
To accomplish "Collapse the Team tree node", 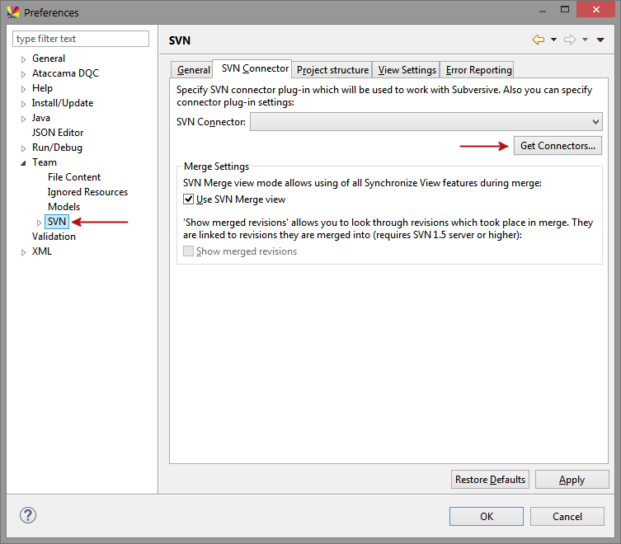I will (x=23, y=163).
